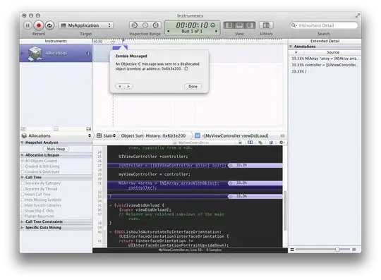Toggle the right extended detail pane in View
Screen dimensions: 381x280
point(250,25)
